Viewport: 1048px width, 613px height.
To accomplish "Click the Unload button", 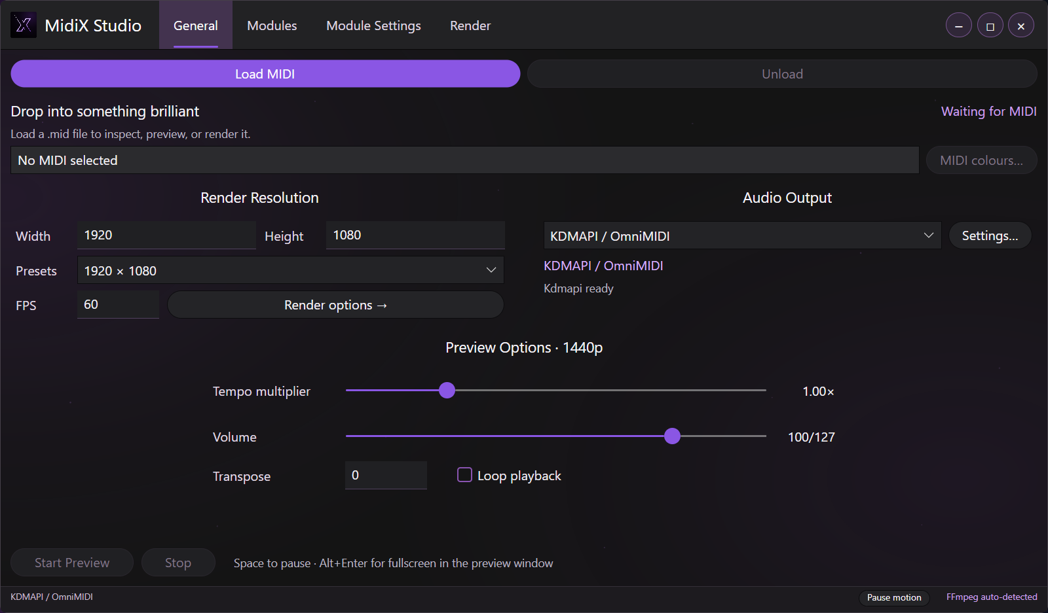I will [x=782, y=74].
